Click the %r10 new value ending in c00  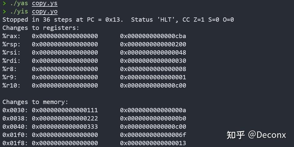(153, 86)
